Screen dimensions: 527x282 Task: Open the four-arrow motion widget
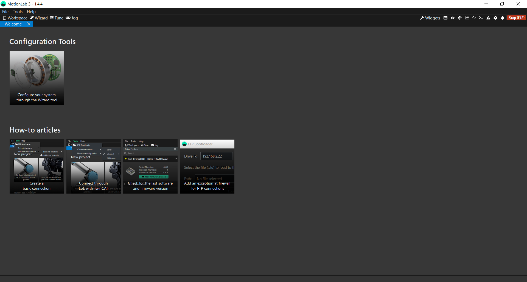(460, 18)
